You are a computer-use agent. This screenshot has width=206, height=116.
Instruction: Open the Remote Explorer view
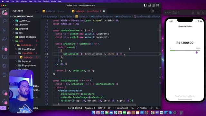click(5, 57)
